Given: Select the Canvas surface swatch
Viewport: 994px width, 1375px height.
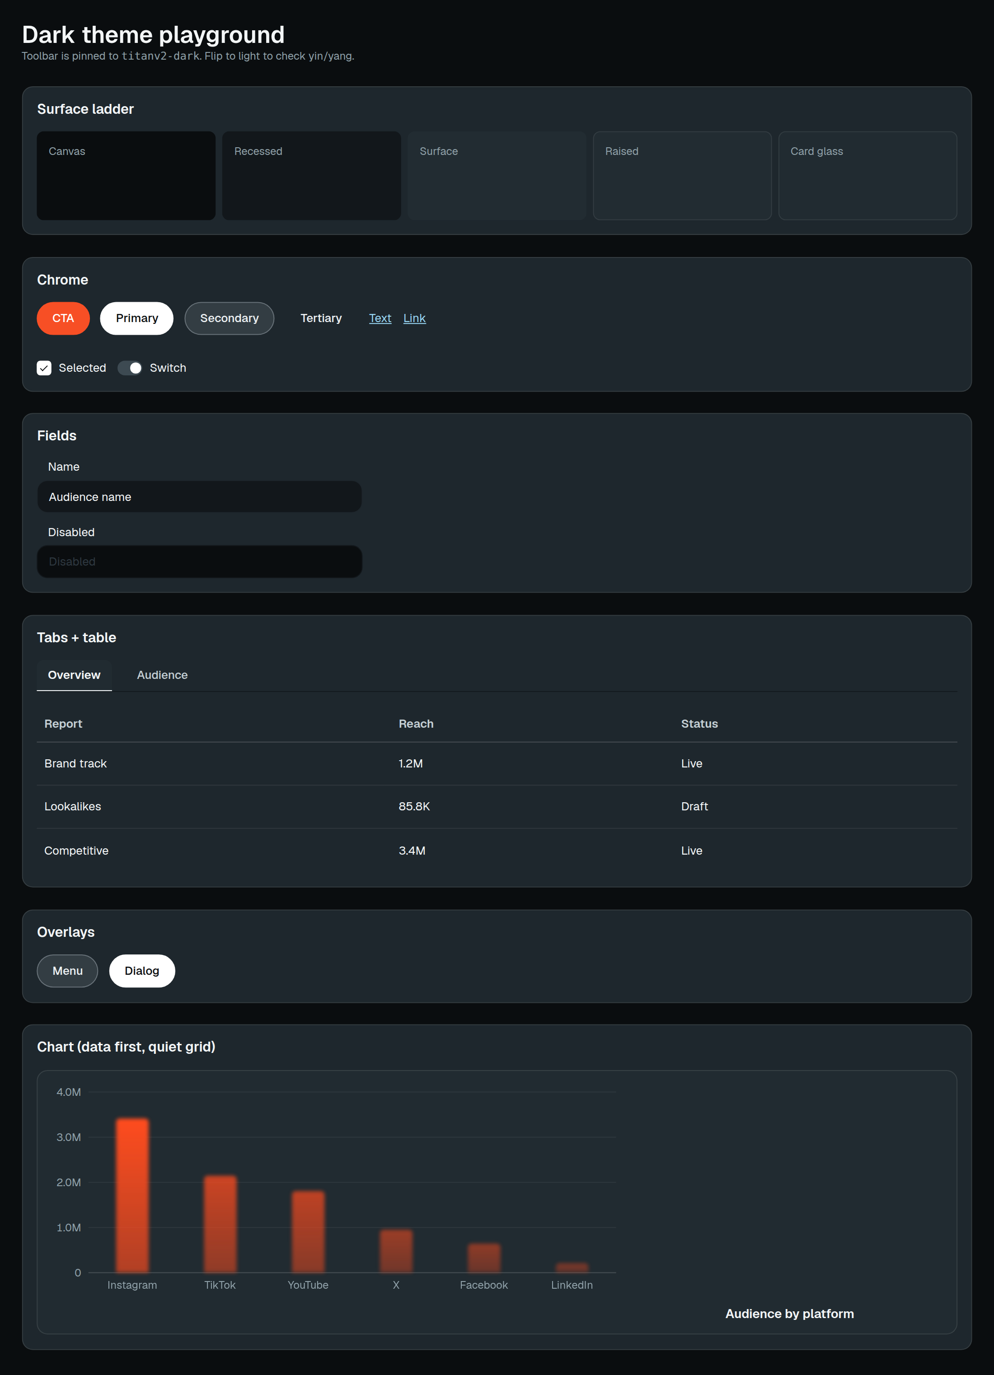Looking at the screenshot, I should pyautogui.click(x=126, y=176).
